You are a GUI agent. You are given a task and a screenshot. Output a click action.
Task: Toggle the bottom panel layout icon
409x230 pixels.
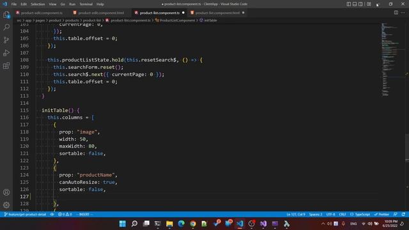[x=355, y=4]
